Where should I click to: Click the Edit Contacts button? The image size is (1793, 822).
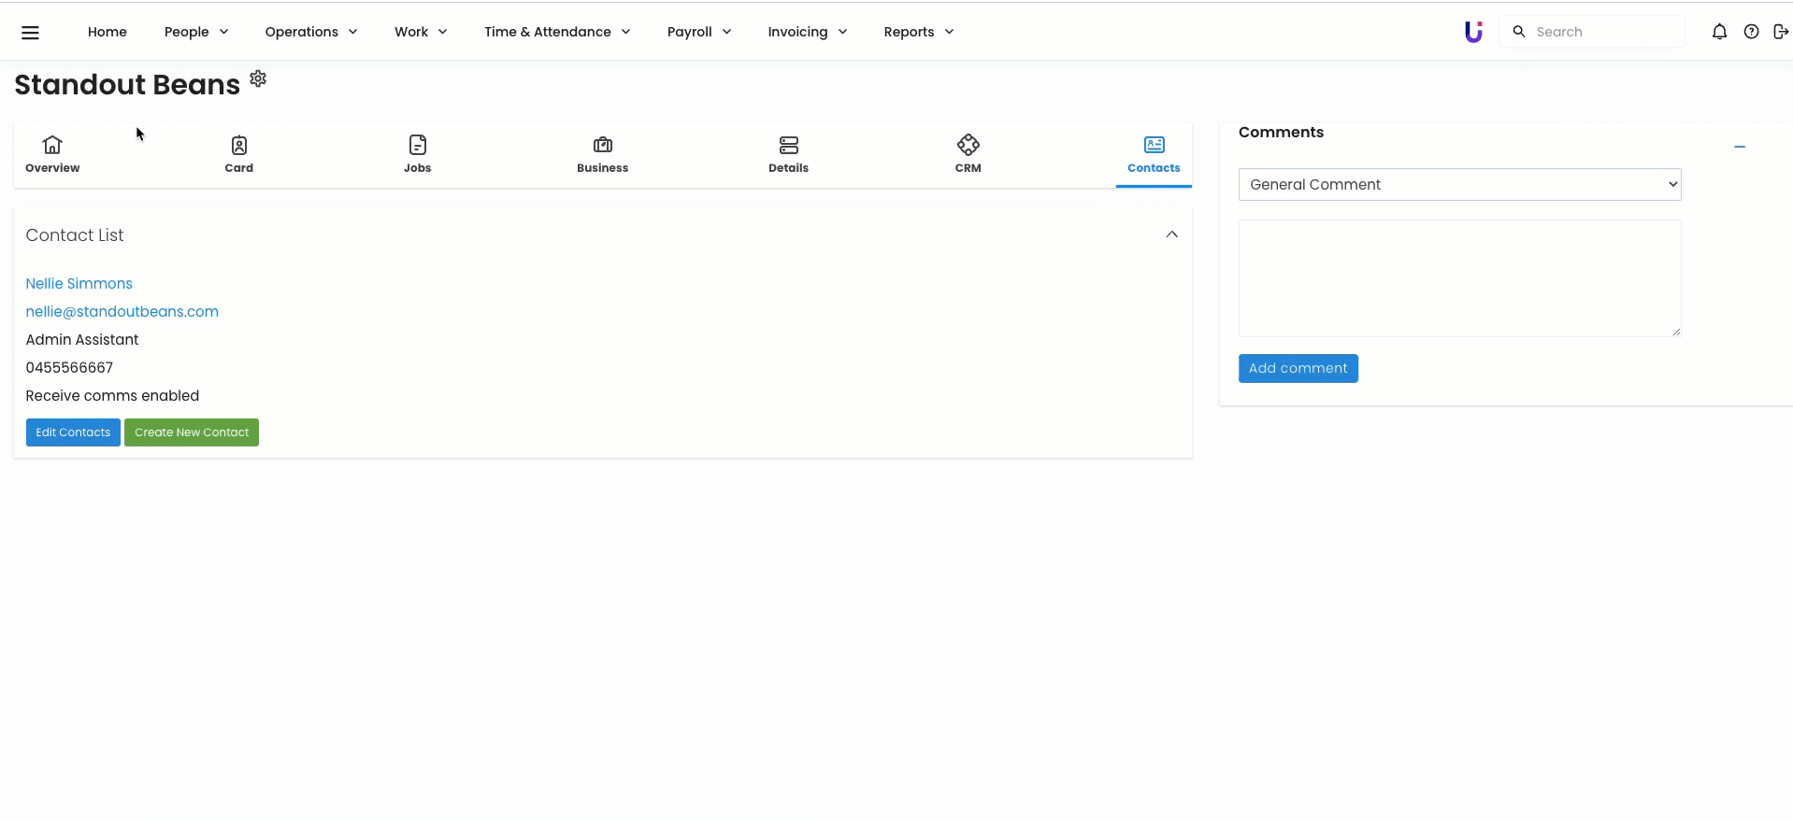tap(73, 432)
